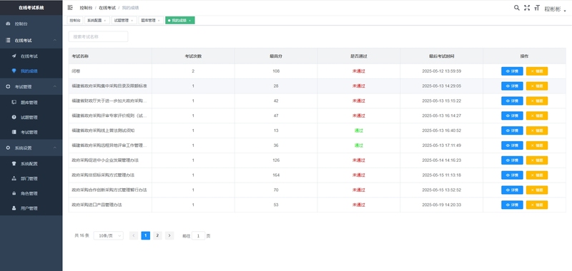Viewport: 572px width, 271px height.
Task: Select the 闭卷 exam name cell
Action: point(110,71)
